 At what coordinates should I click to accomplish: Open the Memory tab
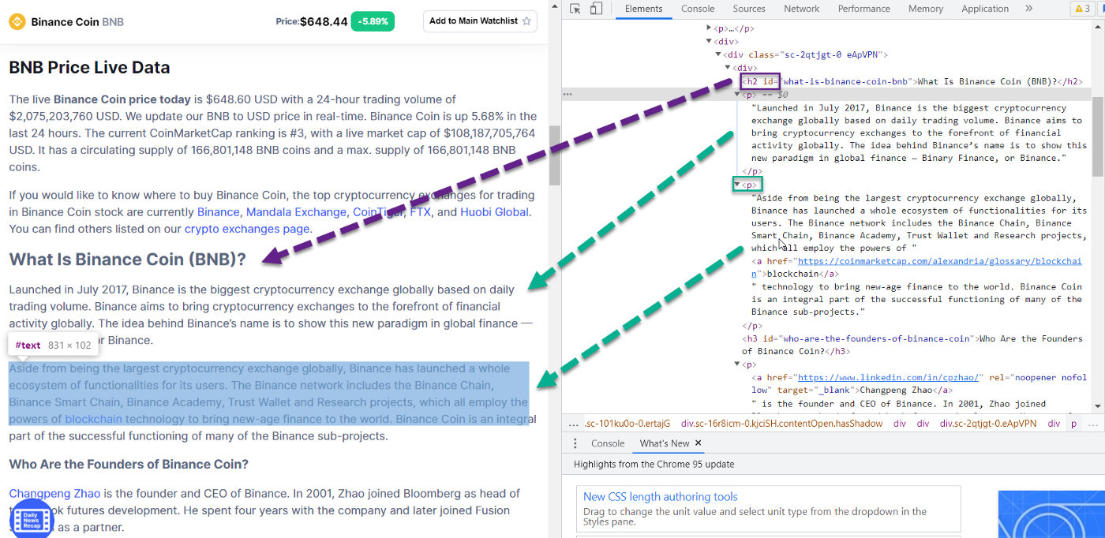coord(925,9)
